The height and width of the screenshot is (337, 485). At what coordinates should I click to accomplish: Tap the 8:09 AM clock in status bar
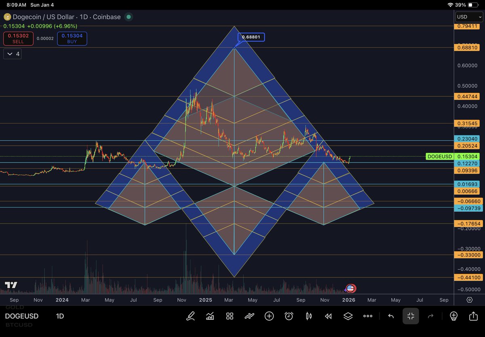pos(16,5)
